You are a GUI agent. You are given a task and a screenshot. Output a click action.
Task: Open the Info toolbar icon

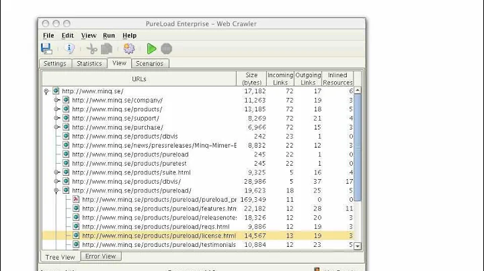69,48
